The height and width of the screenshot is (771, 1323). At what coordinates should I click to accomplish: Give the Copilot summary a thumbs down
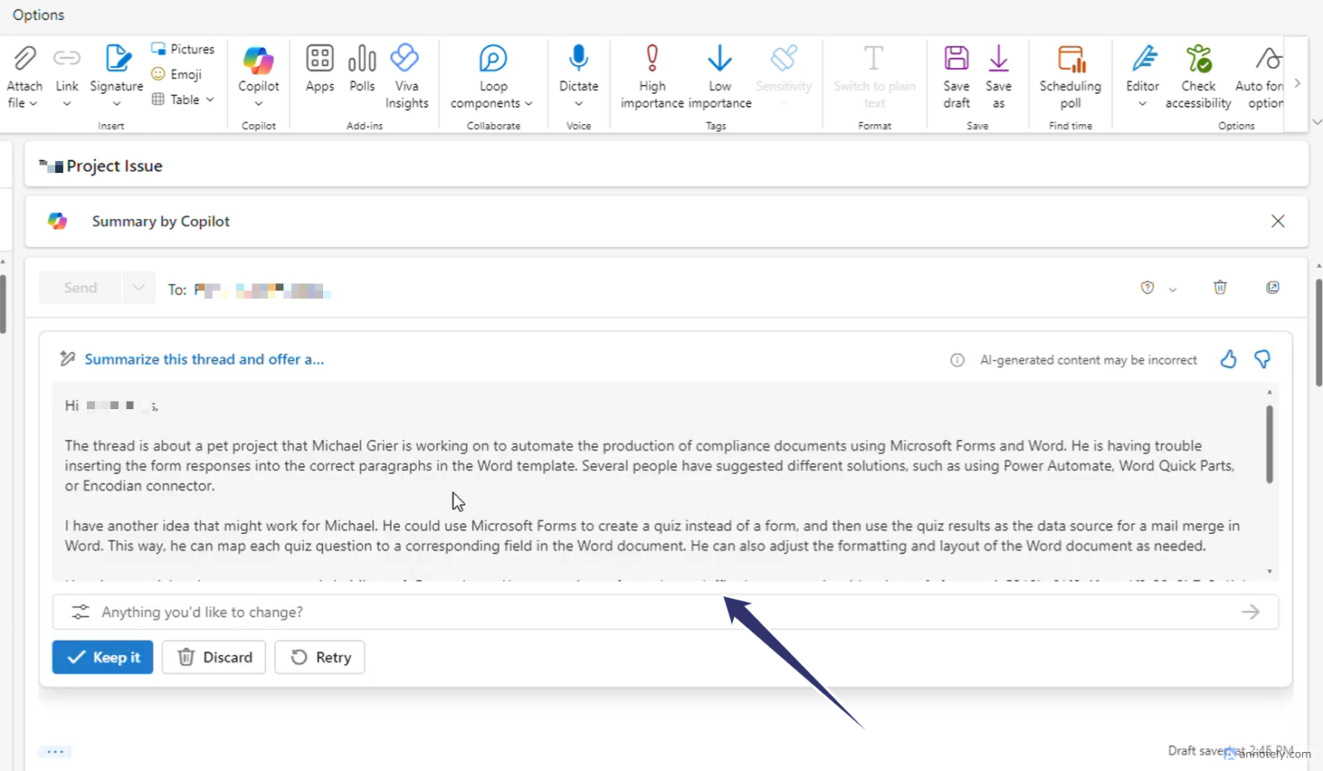(1263, 359)
